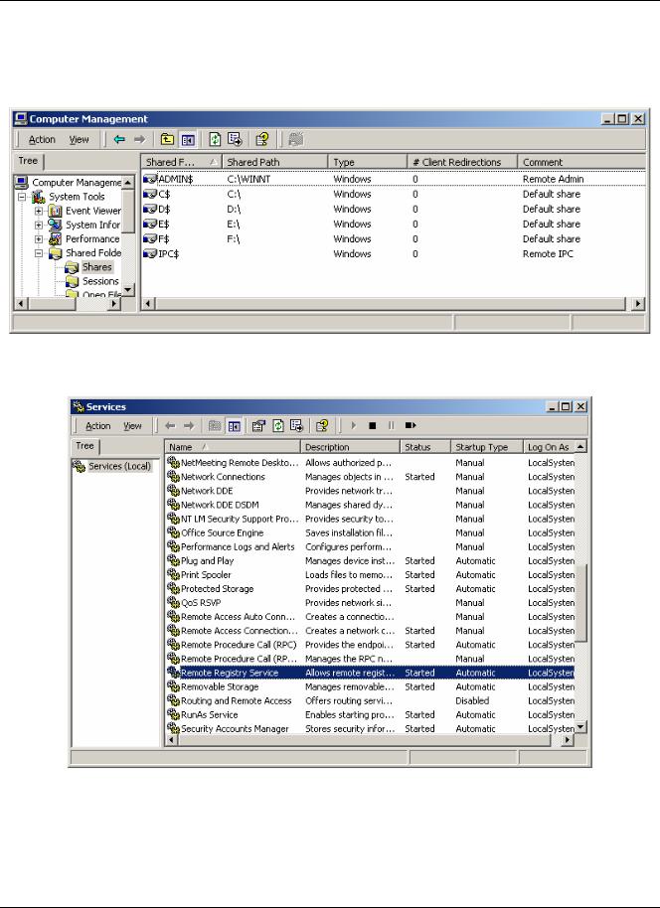The width and height of the screenshot is (660, 908).
Task: Sort by Shared Path column header
Action: [274, 162]
